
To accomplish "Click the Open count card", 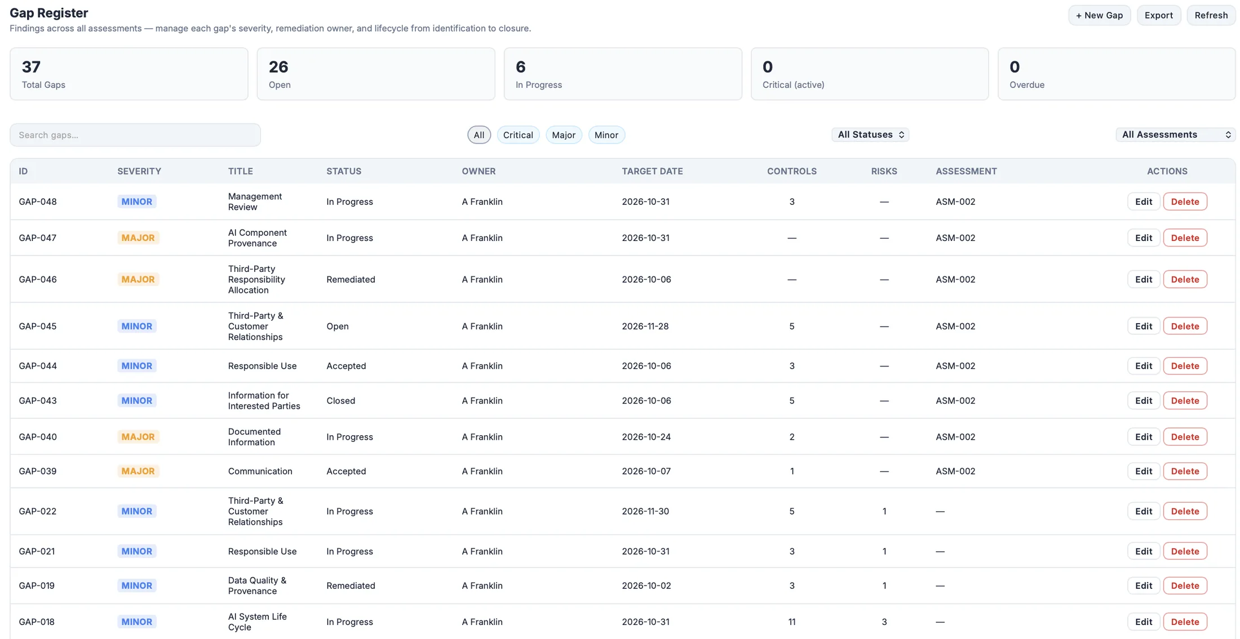I will [376, 74].
